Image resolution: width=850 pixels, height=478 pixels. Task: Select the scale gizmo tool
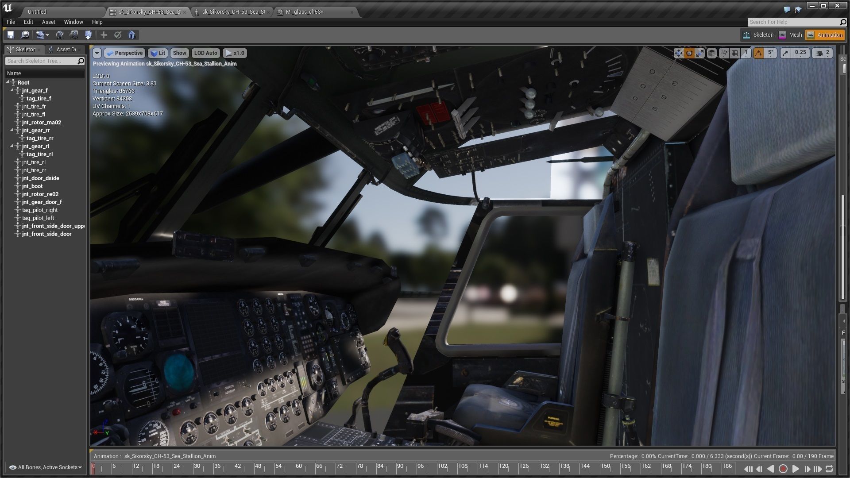pyautogui.click(x=700, y=53)
